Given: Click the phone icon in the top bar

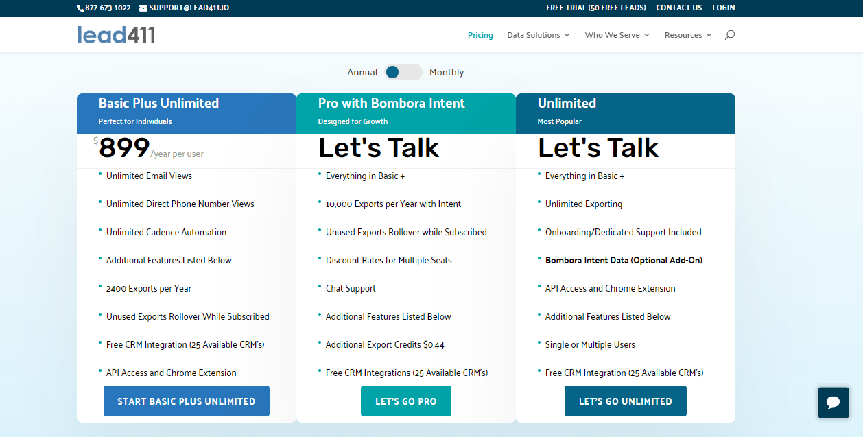Looking at the screenshot, I should (79, 8).
